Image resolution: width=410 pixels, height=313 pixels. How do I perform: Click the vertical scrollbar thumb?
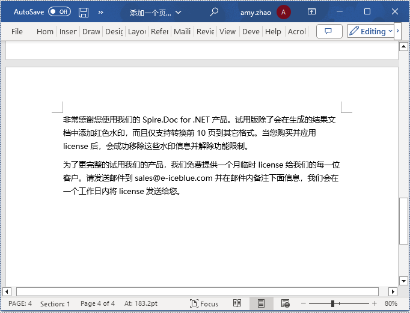(x=403, y=221)
